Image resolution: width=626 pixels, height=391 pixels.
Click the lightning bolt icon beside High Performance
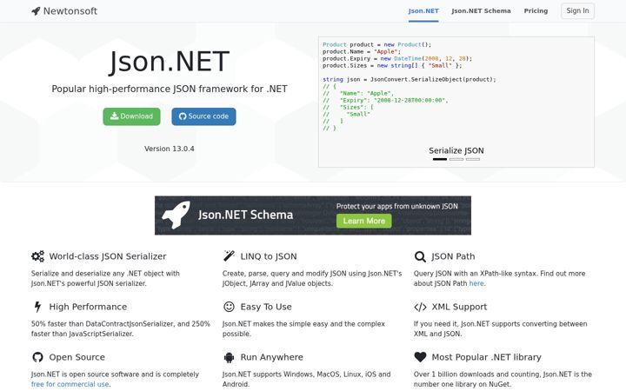pos(37,307)
